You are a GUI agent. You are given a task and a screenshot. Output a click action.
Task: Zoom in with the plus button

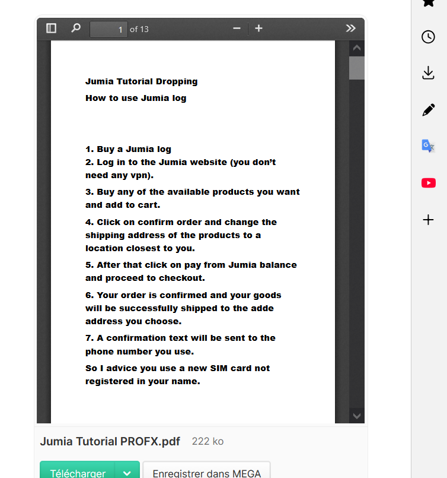(258, 29)
